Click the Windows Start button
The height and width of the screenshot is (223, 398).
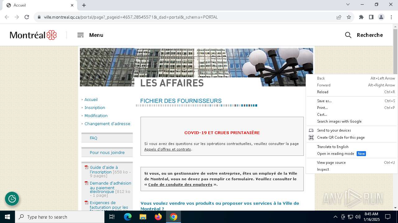click(7, 217)
